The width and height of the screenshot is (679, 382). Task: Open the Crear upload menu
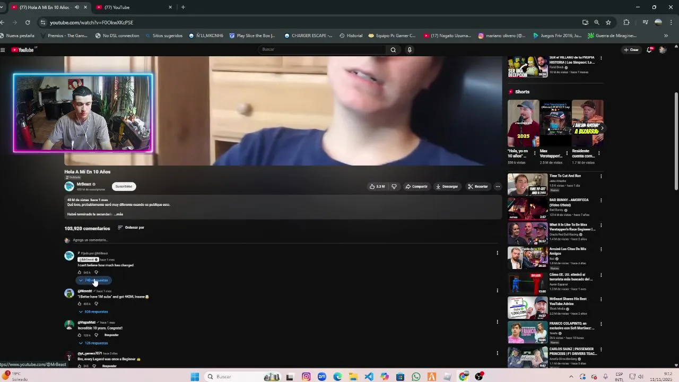(631, 50)
